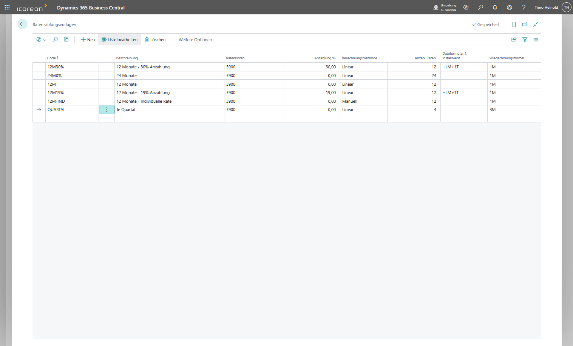Open the help question mark
Screen dimensions: 573x346
524,8
